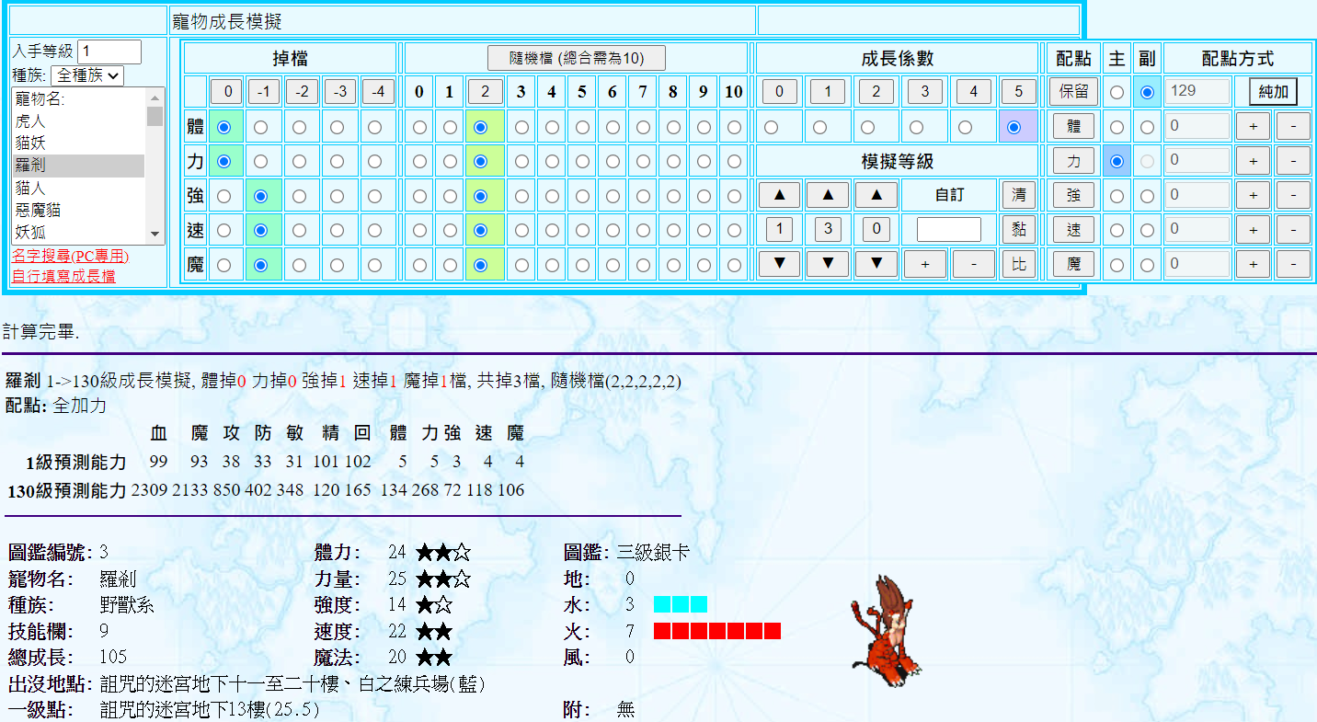Screen dimensions: 1317x722
Task: Click the 清 button
Action: [x=1019, y=195]
